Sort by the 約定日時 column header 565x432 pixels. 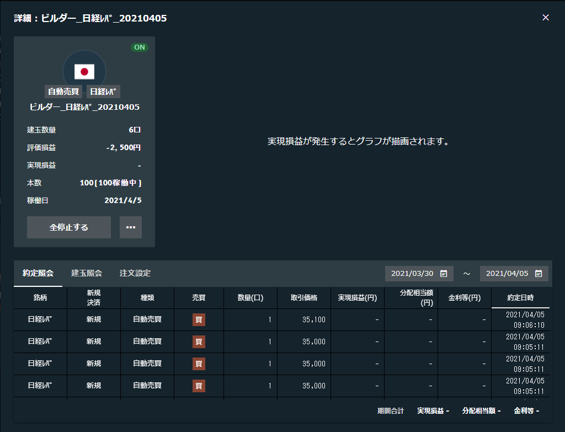[520, 298]
